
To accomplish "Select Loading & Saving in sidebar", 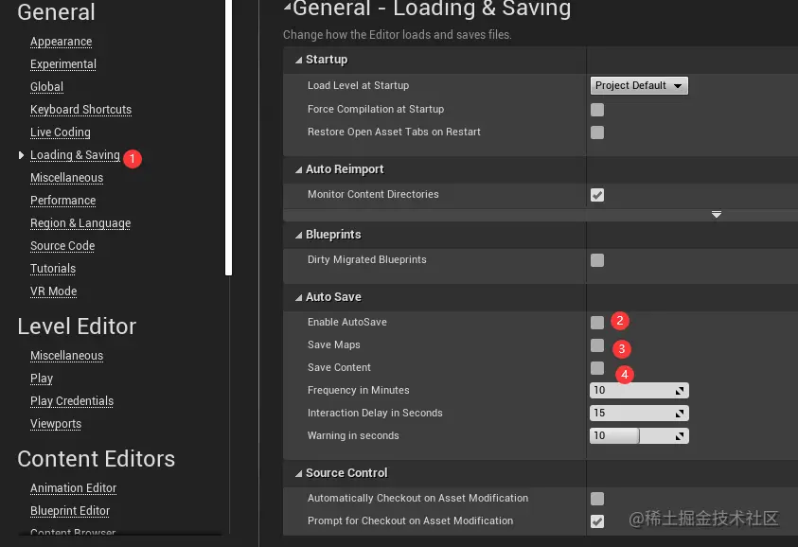I will [75, 154].
